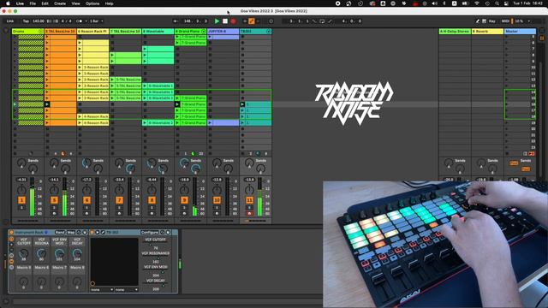Toggle track 8 activator button
Viewport: 548px width, 308px height.
(152, 200)
